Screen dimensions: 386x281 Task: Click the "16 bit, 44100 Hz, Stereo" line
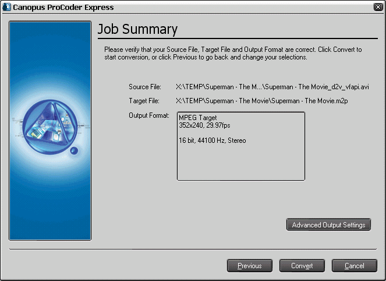pyautogui.click(x=213, y=140)
